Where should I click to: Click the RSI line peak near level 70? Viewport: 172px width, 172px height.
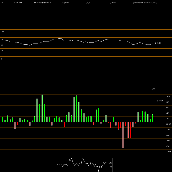coord(61,38)
